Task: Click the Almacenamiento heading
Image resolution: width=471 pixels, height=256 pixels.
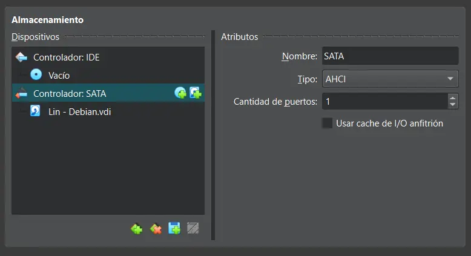Action: click(47, 20)
